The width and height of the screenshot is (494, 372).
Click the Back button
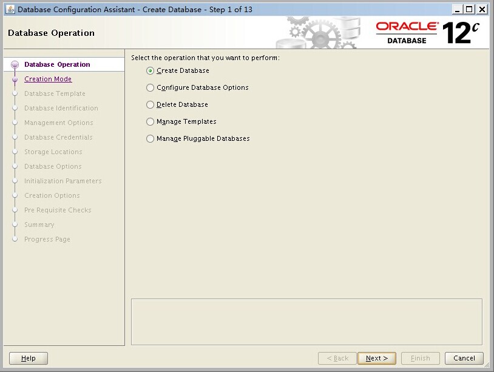coord(337,358)
